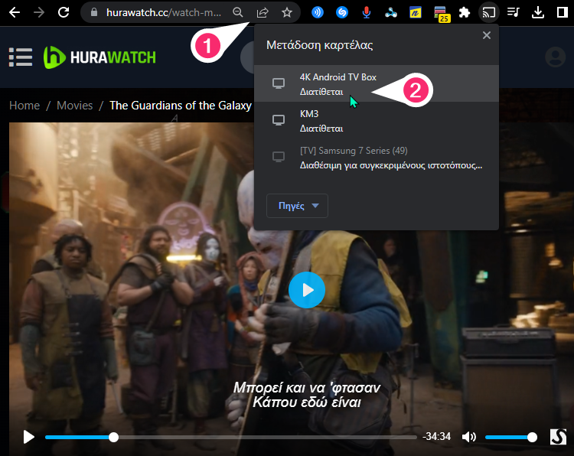Open the extension with badge 25

[441, 14]
